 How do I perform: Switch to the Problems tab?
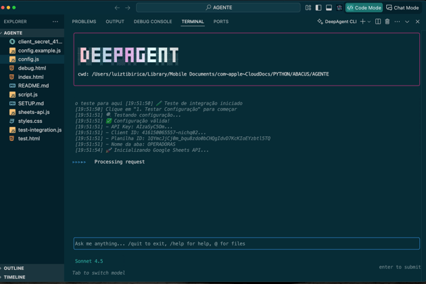(x=84, y=22)
